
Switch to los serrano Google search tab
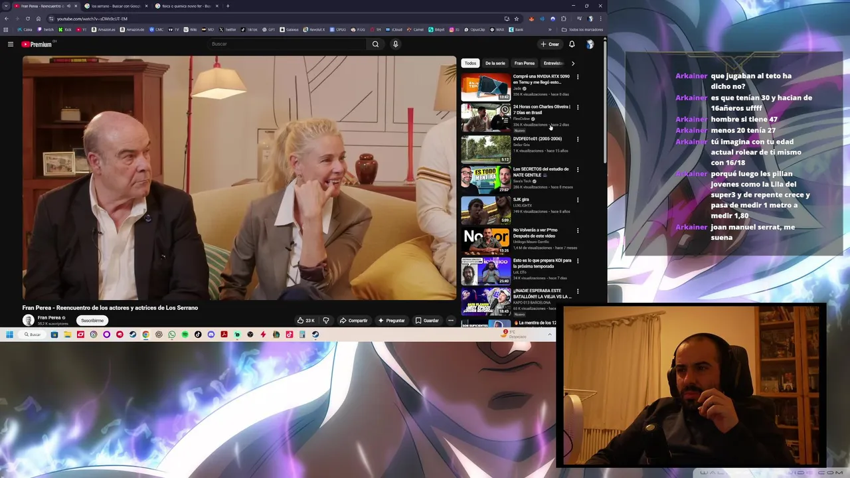116,6
